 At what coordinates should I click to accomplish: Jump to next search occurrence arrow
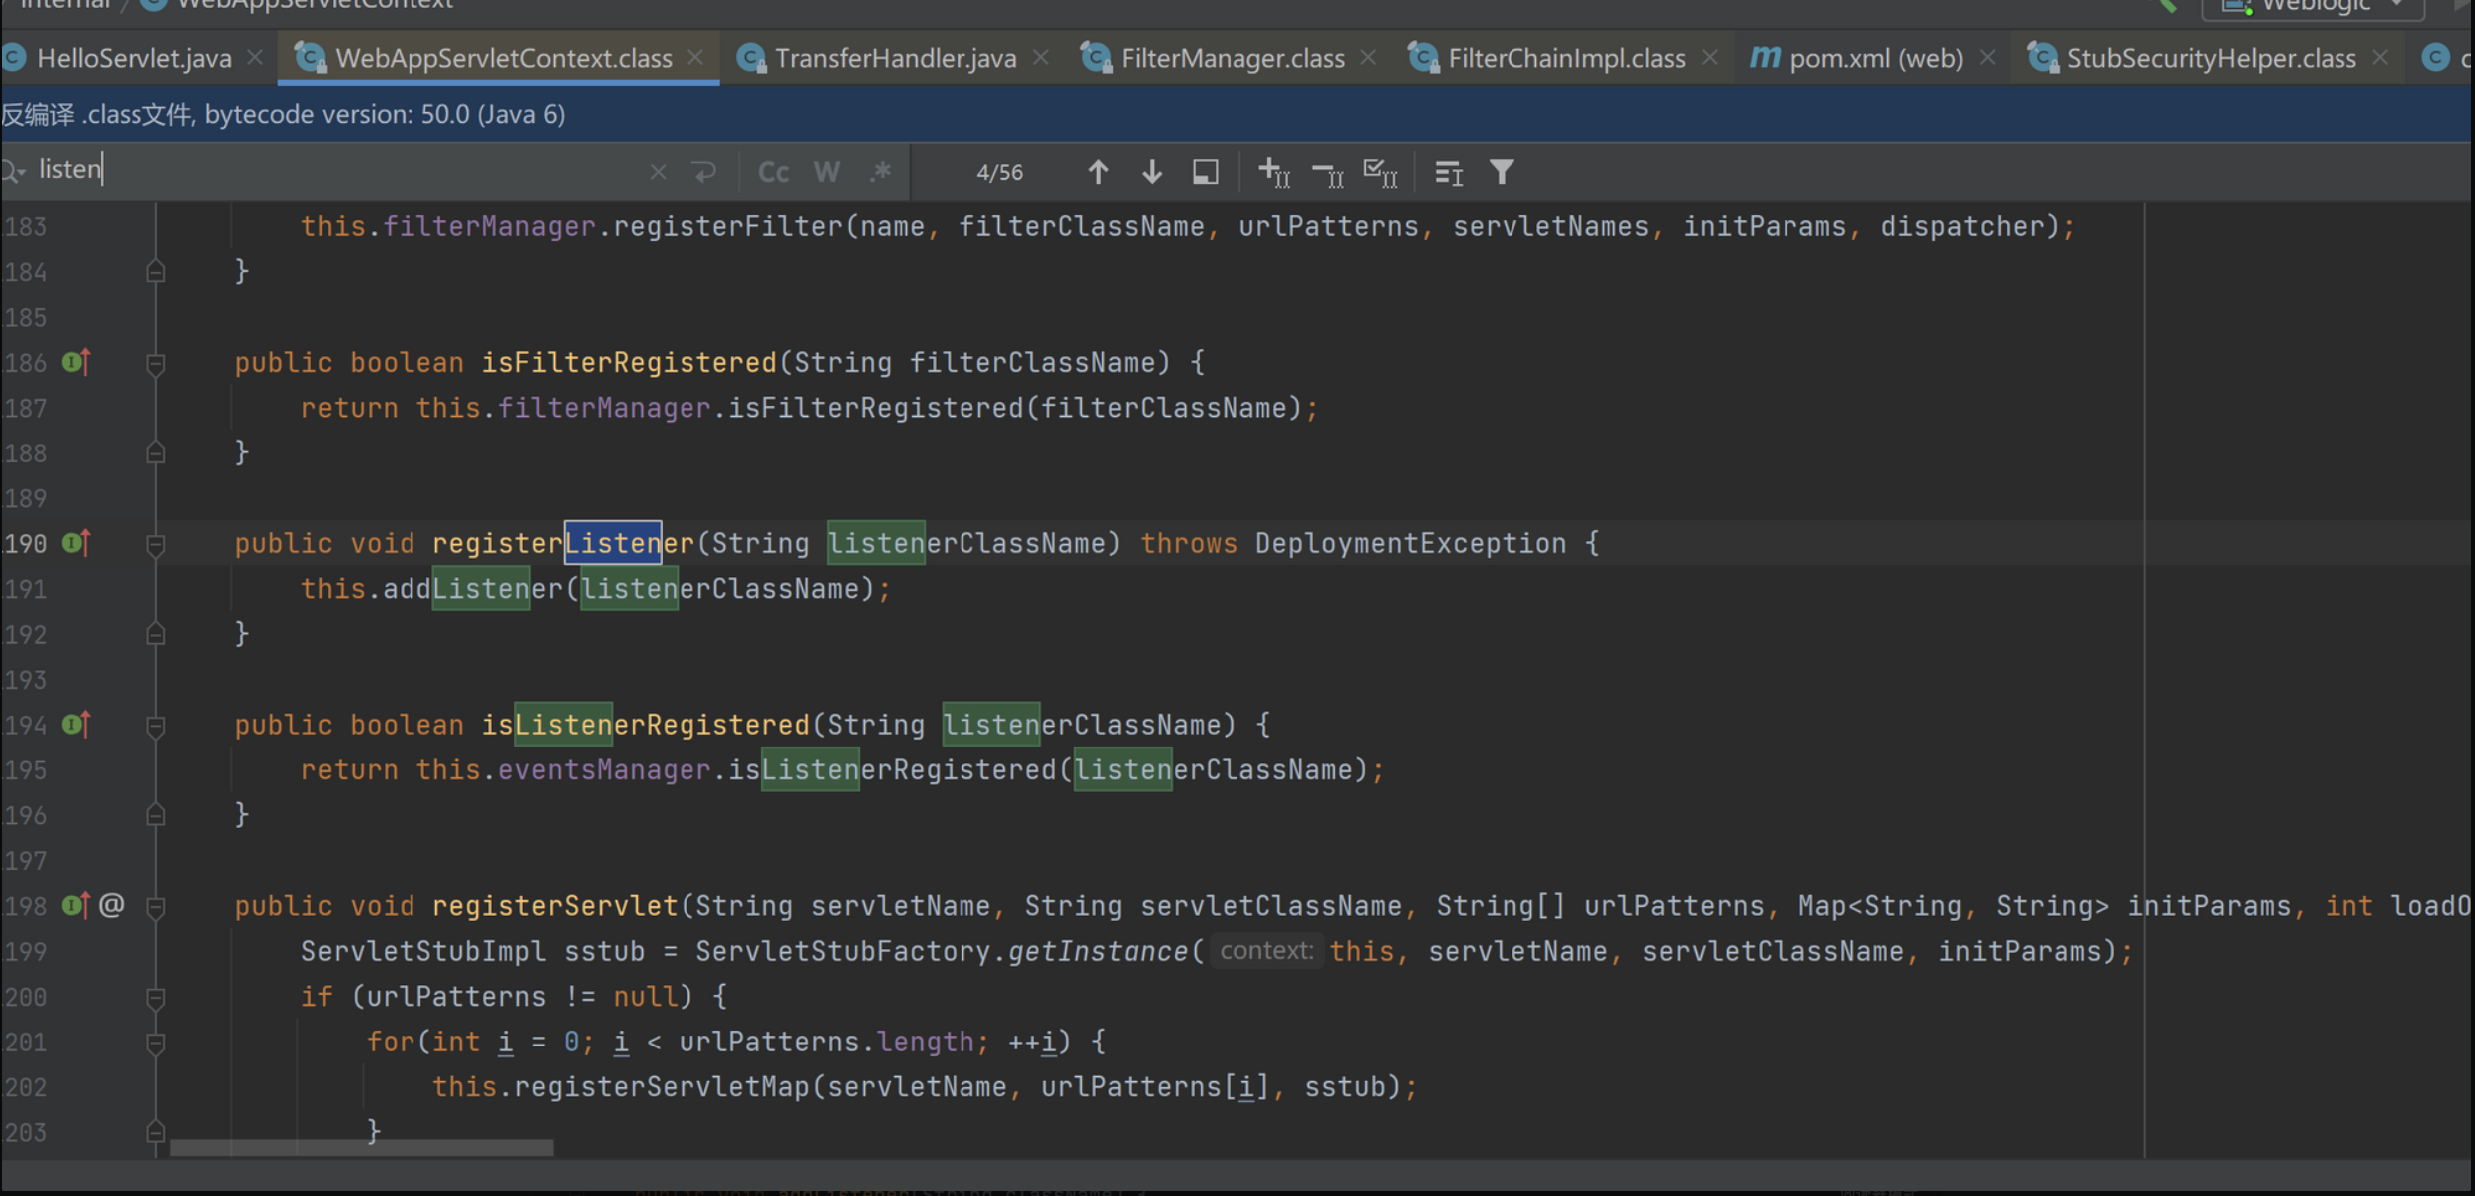[1151, 172]
